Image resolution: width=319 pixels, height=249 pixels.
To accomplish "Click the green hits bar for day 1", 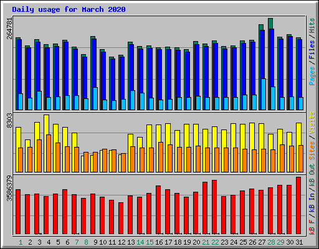I will tap(17, 73).
